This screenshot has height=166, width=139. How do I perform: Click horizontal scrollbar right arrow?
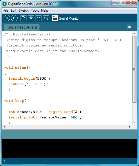(x=130, y=127)
